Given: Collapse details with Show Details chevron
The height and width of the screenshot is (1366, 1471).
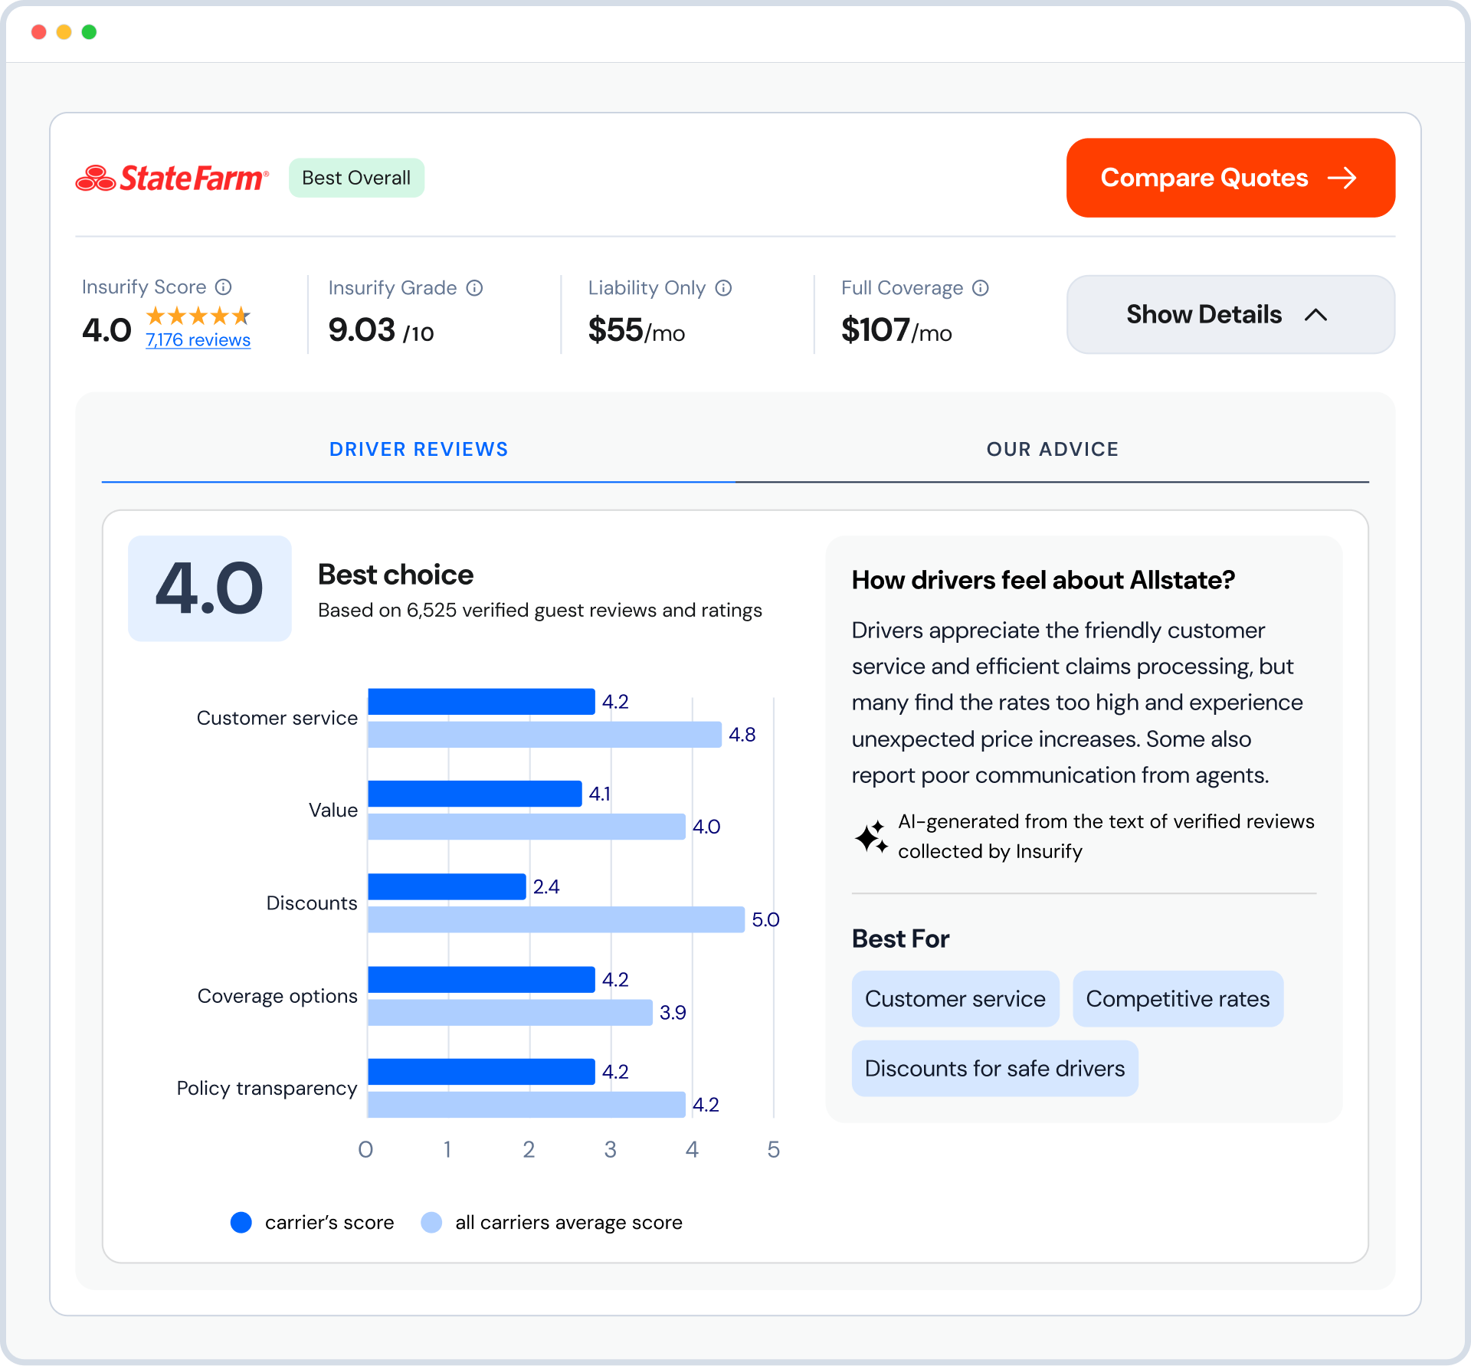Looking at the screenshot, I should pyautogui.click(x=1315, y=315).
